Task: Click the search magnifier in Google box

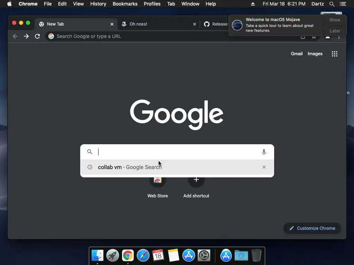Action: [90, 152]
